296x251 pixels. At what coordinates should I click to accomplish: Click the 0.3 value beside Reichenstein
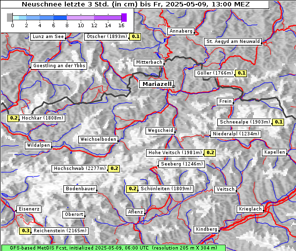(x=25, y=231)
